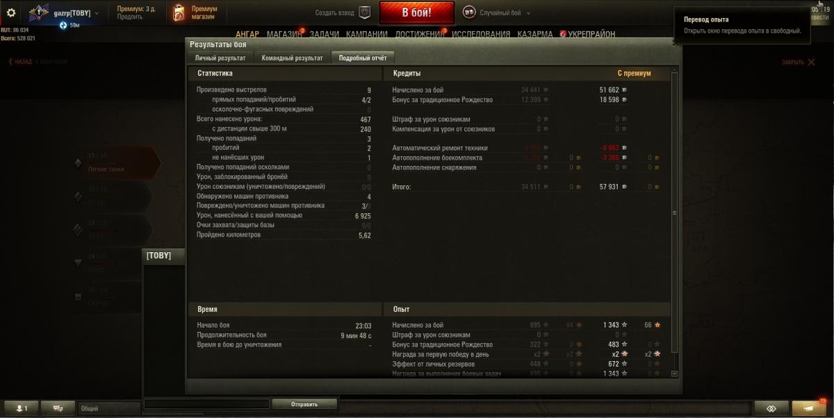
Task: Open the settings gear menu
Action: click(x=11, y=12)
